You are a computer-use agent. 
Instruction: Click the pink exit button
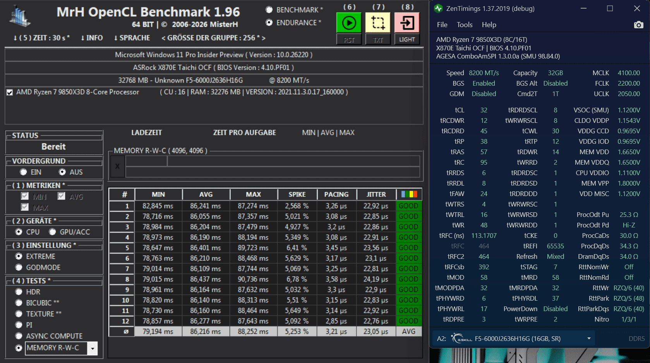[407, 23]
